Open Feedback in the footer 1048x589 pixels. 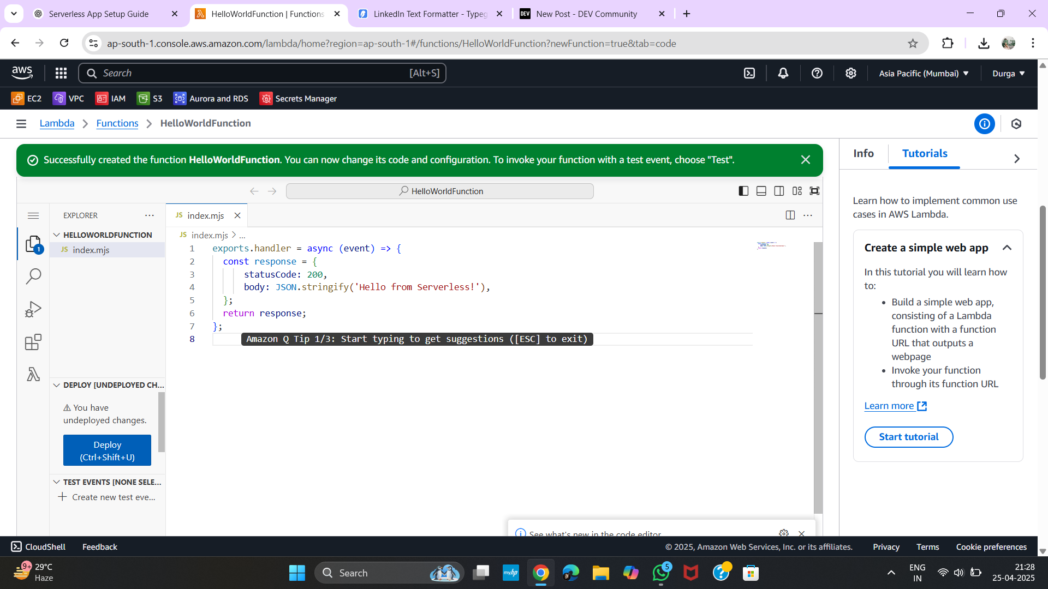[x=99, y=546]
